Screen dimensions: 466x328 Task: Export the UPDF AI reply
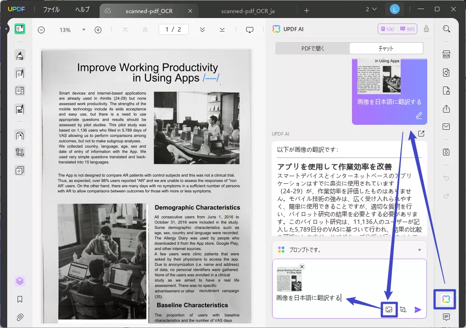pyautogui.click(x=421, y=134)
